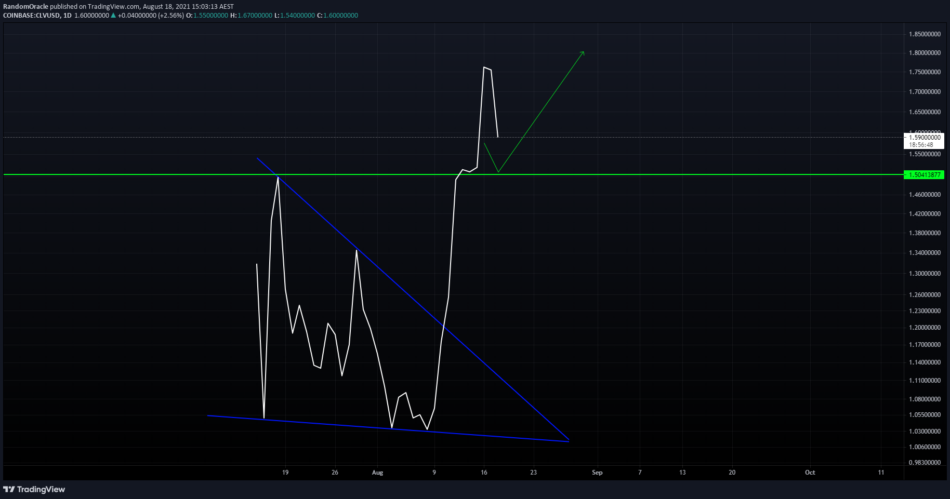Click date 26 on the time axis
The width and height of the screenshot is (950, 499).
click(335, 473)
